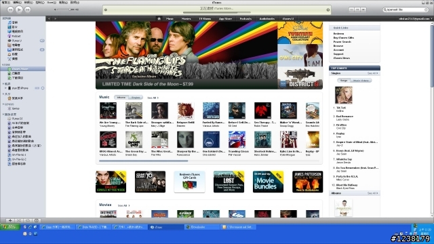Click the Music section horizontal scrollbar
Image resolution: width=434 pixels, height=244 pixels.
click(143, 161)
